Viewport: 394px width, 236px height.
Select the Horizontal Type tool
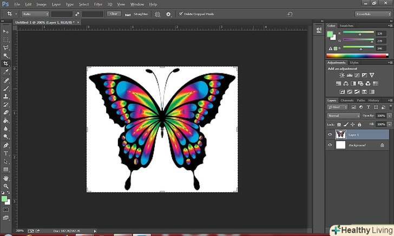pyautogui.click(x=6, y=153)
